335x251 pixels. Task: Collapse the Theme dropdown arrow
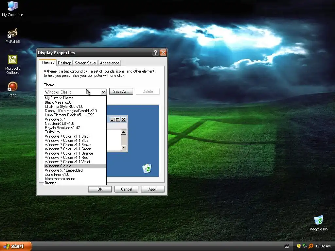(x=103, y=92)
